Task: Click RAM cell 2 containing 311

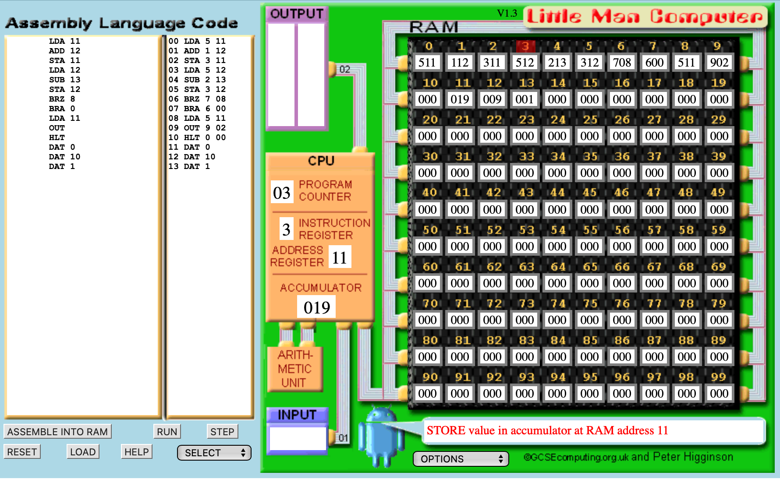Action: (492, 63)
